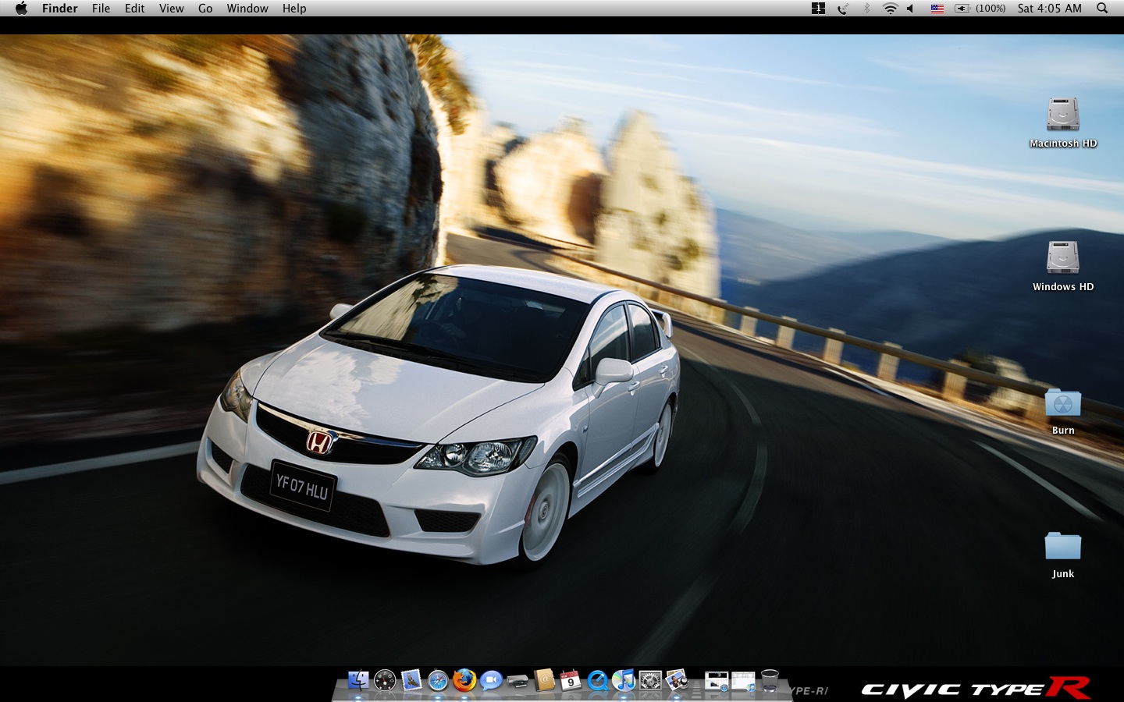Image resolution: width=1124 pixels, height=702 pixels.
Task: Open the Help menu
Action: click(x=294, y=9)
